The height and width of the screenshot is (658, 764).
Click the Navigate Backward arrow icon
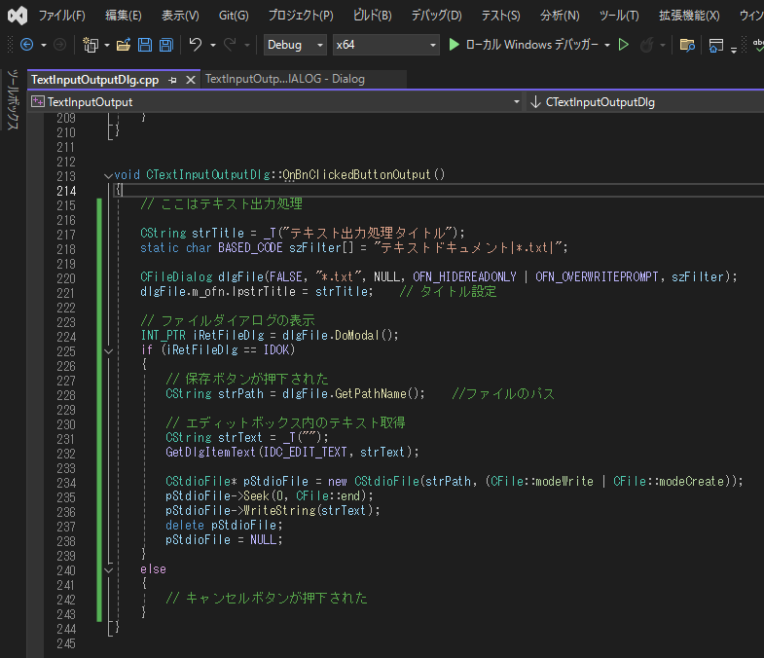point(26,45)
